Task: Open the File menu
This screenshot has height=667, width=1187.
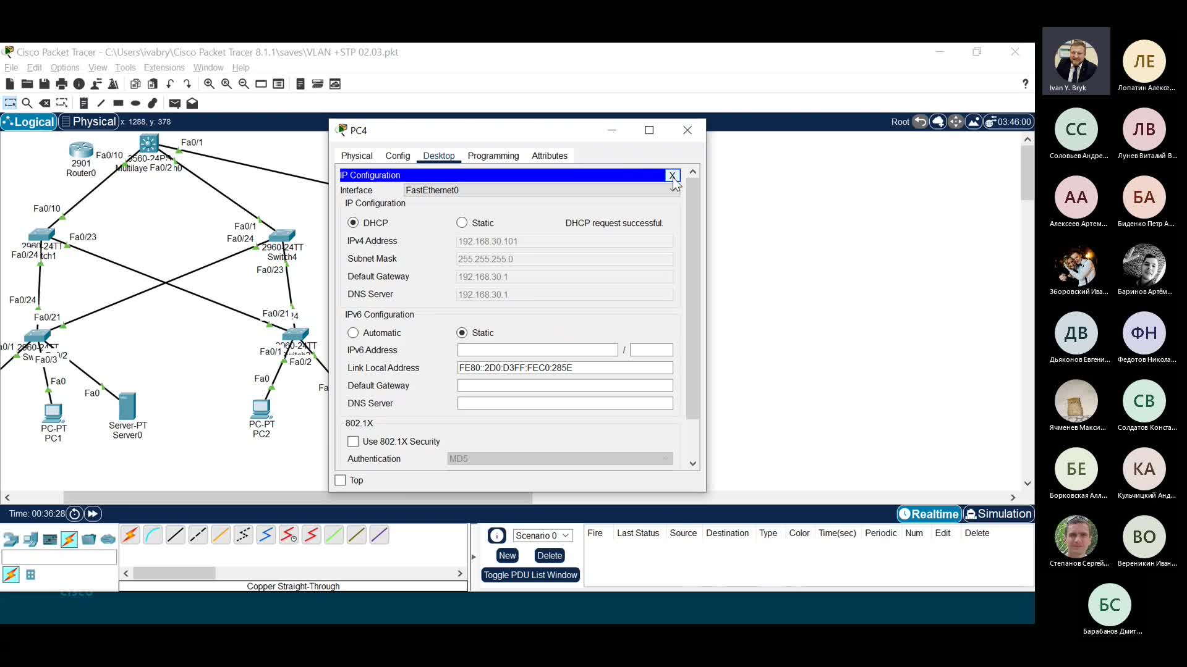Action: pyautogui.click(x=11, y=67)
